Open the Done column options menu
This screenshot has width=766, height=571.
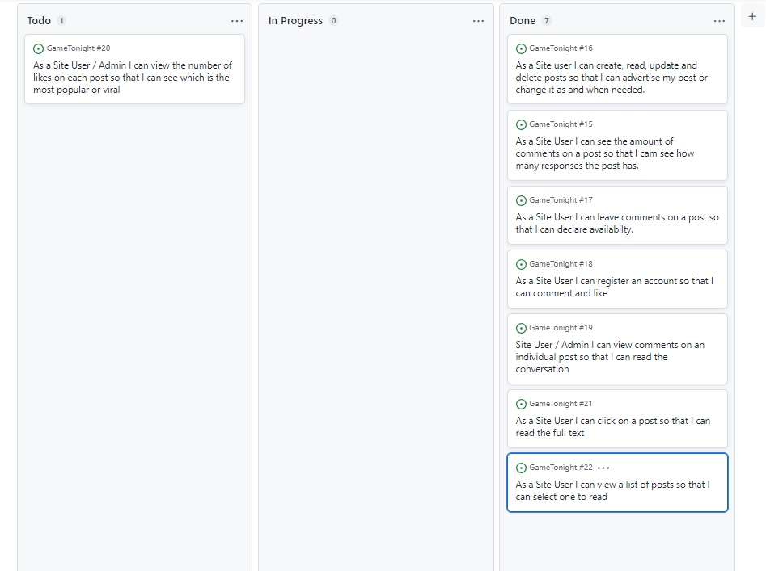tap(719, 21)
